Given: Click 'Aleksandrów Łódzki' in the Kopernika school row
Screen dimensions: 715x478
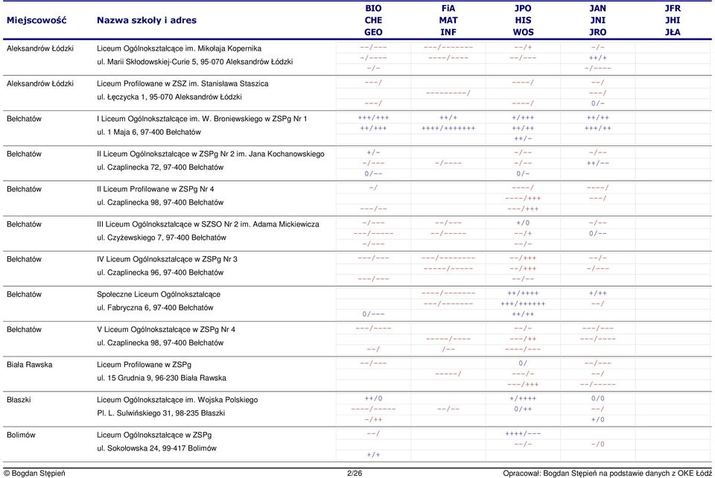Looking at the screenshot, I should pos(39,48).
